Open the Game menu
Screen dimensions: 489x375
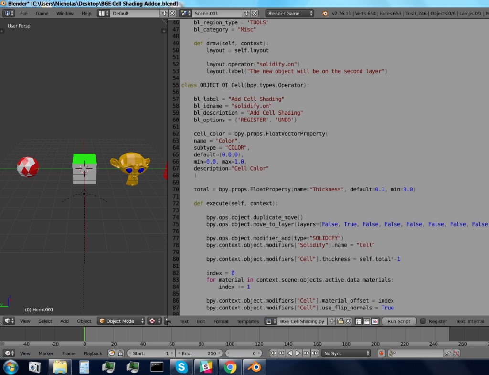pos(42,13)
